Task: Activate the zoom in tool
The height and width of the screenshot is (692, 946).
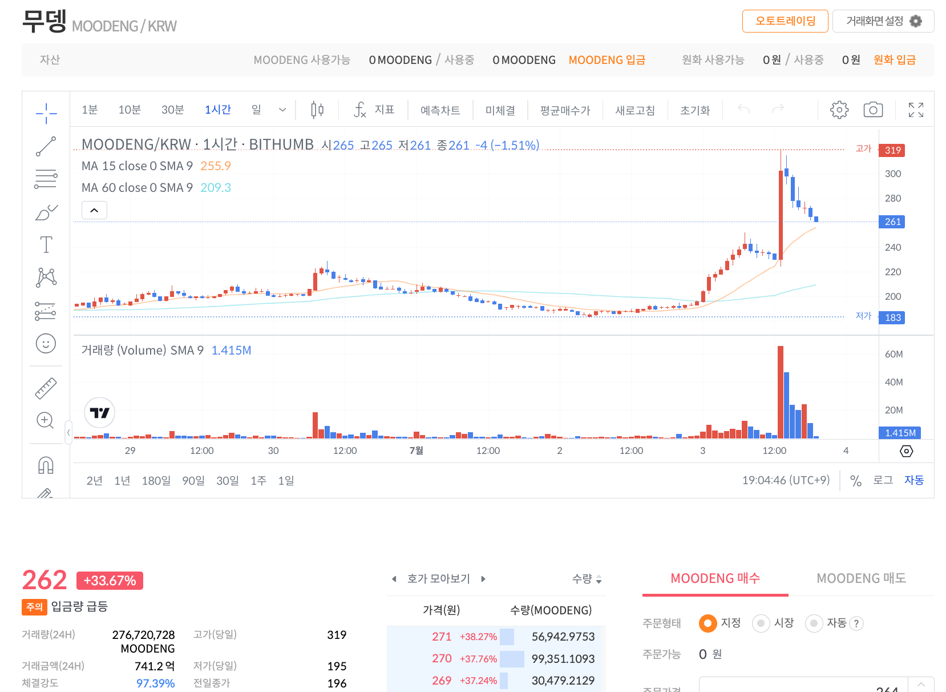Action: point(46,421)
